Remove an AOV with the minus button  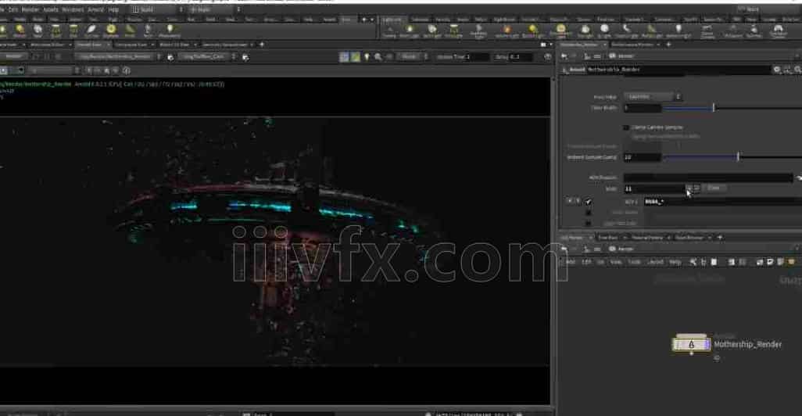[696, 188]
